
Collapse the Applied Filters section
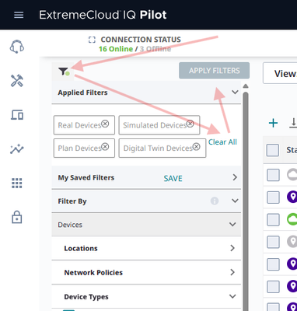[235, 93]
